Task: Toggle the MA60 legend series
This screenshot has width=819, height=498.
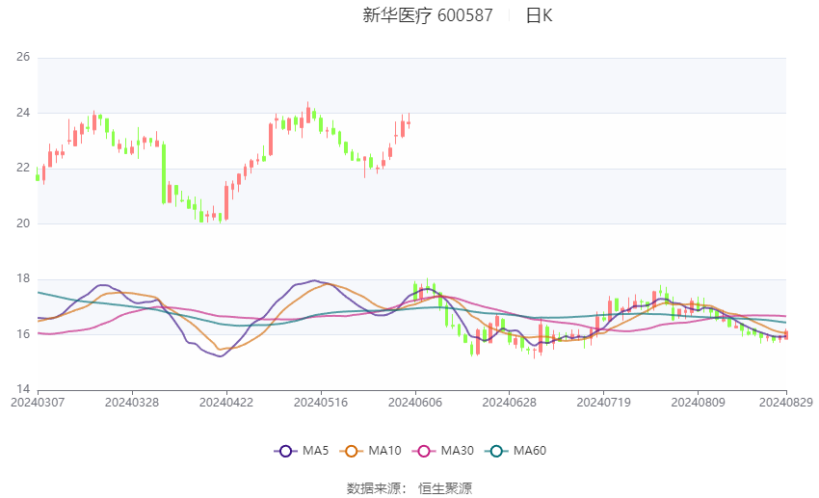Action: 515,451
